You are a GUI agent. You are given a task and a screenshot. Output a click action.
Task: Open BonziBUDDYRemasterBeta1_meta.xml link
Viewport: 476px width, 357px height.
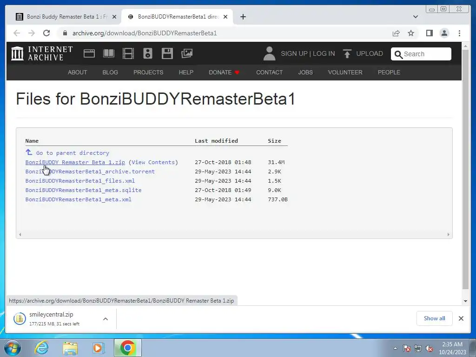[x=78, y=199]
